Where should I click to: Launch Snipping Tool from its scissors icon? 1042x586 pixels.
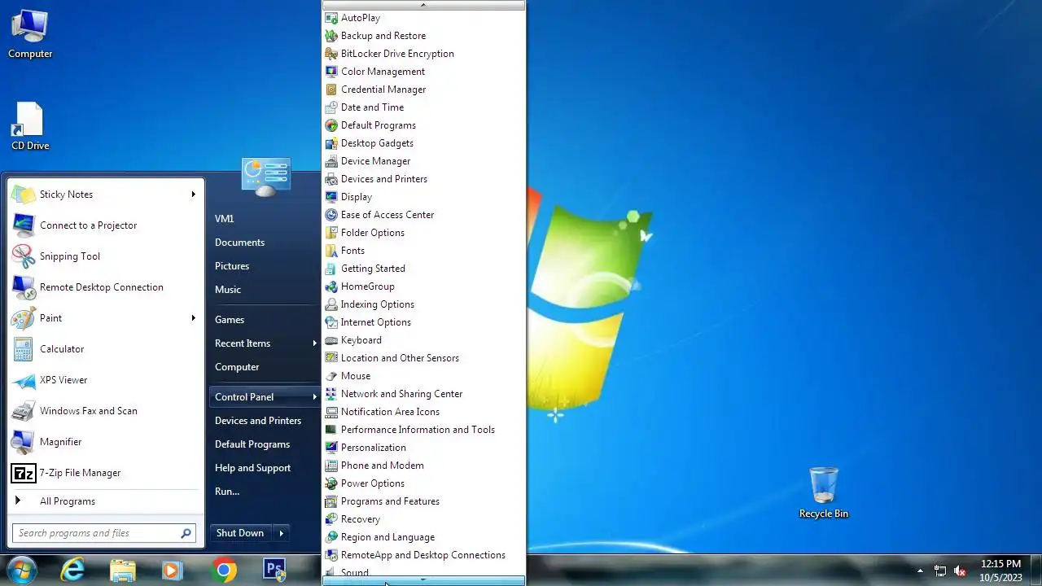[x=24, y=256]
